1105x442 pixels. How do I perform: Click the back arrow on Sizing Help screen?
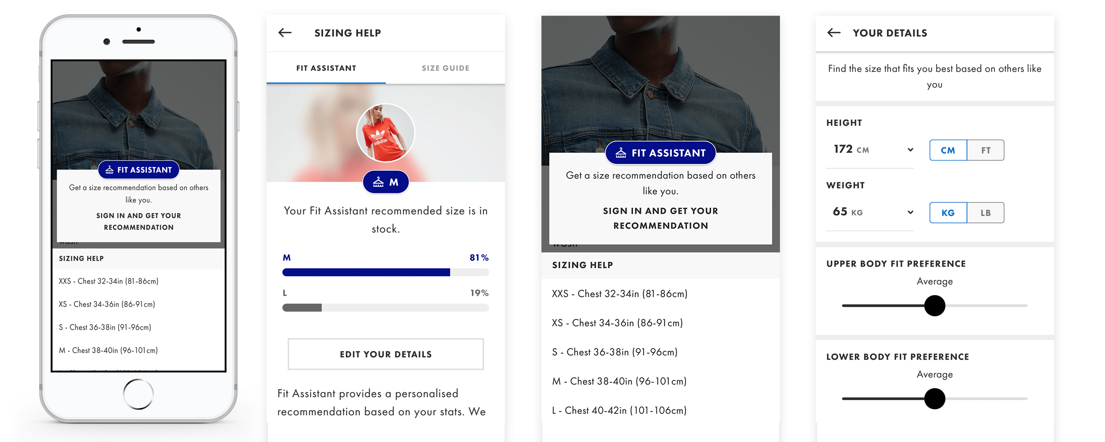(285, 33)
